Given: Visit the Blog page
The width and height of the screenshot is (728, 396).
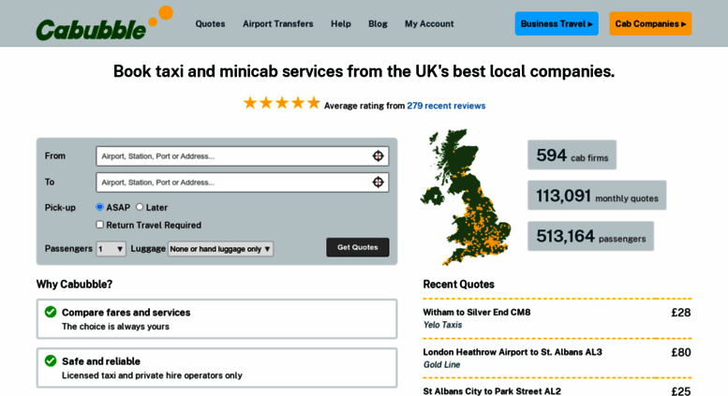Looking at the screenshot, I should tap(378, 23).
